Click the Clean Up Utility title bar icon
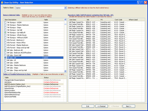Viewport: 148px width, 111px height. (2, 2)
